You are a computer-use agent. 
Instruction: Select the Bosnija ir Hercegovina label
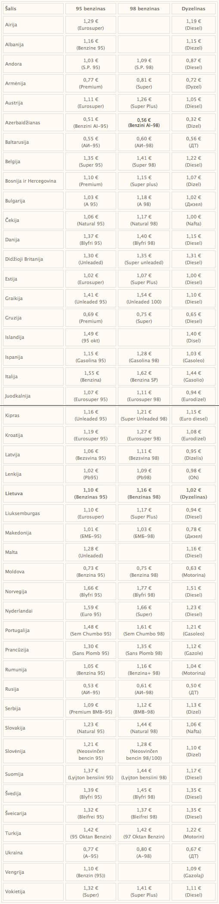tap(32, 181)
